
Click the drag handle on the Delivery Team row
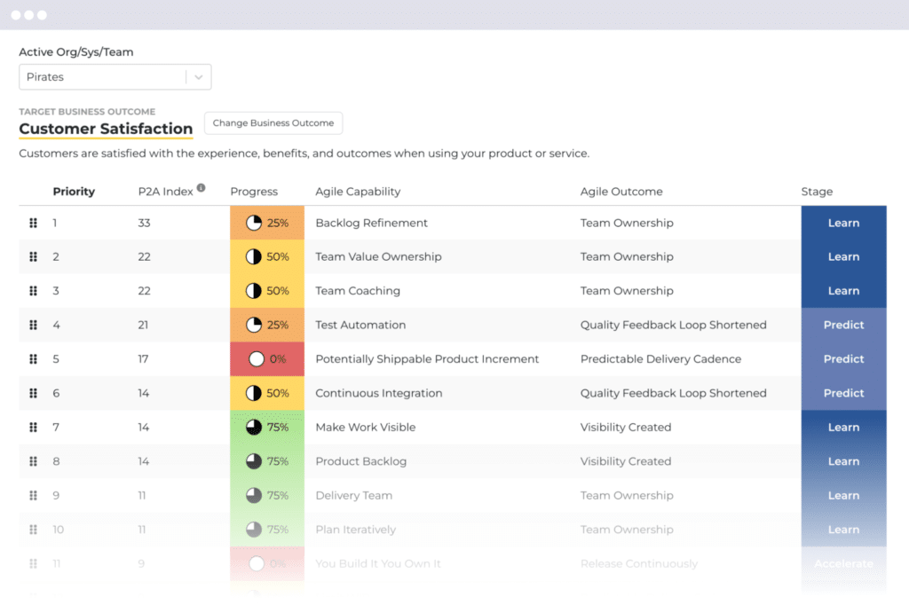pos(33,495)
